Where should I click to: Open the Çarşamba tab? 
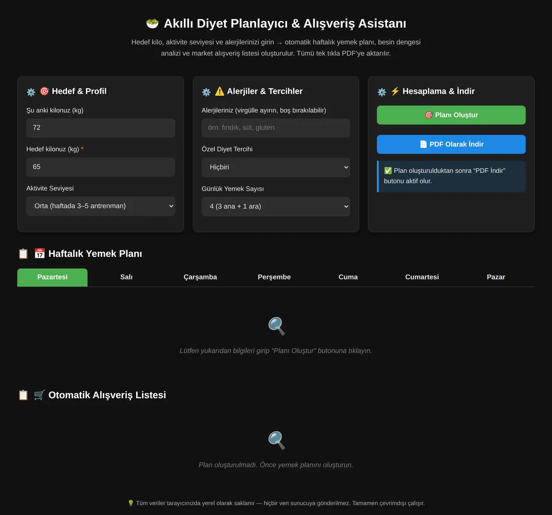tap(200, 277)
